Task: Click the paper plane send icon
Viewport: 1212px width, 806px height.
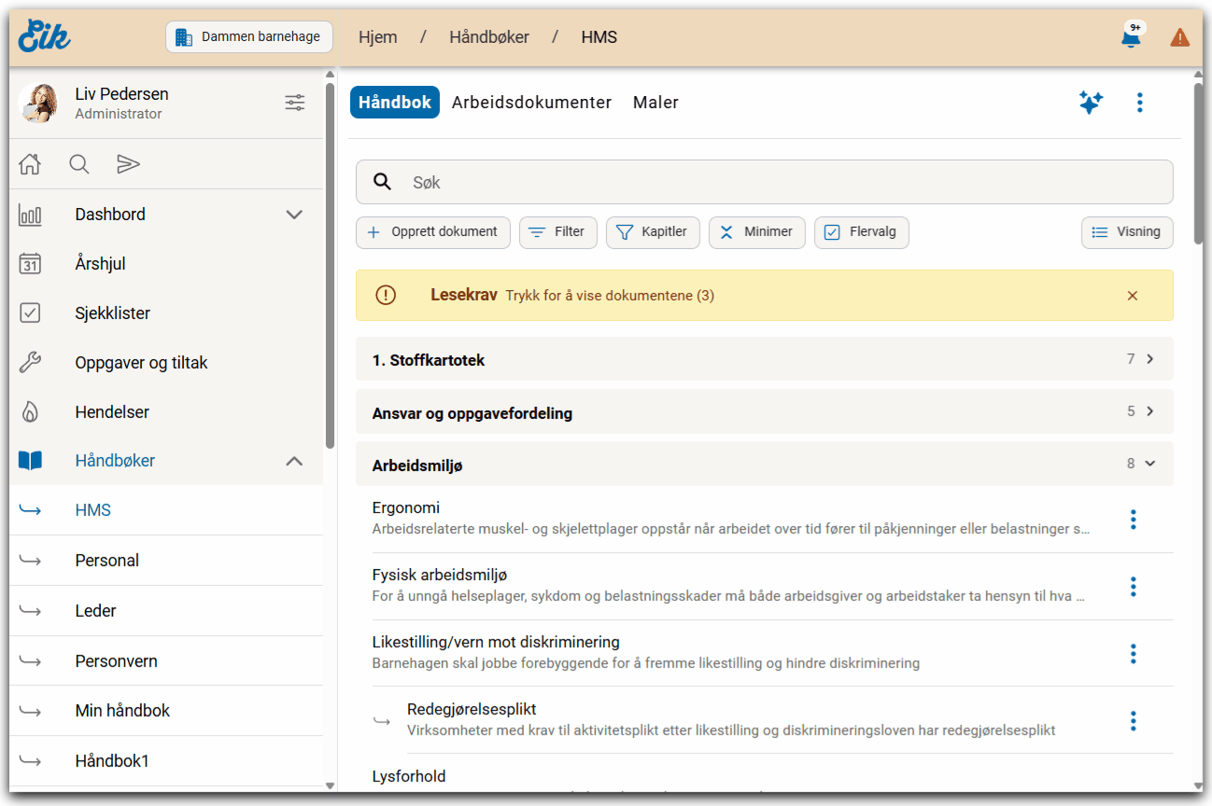Action: click(128, 164)
